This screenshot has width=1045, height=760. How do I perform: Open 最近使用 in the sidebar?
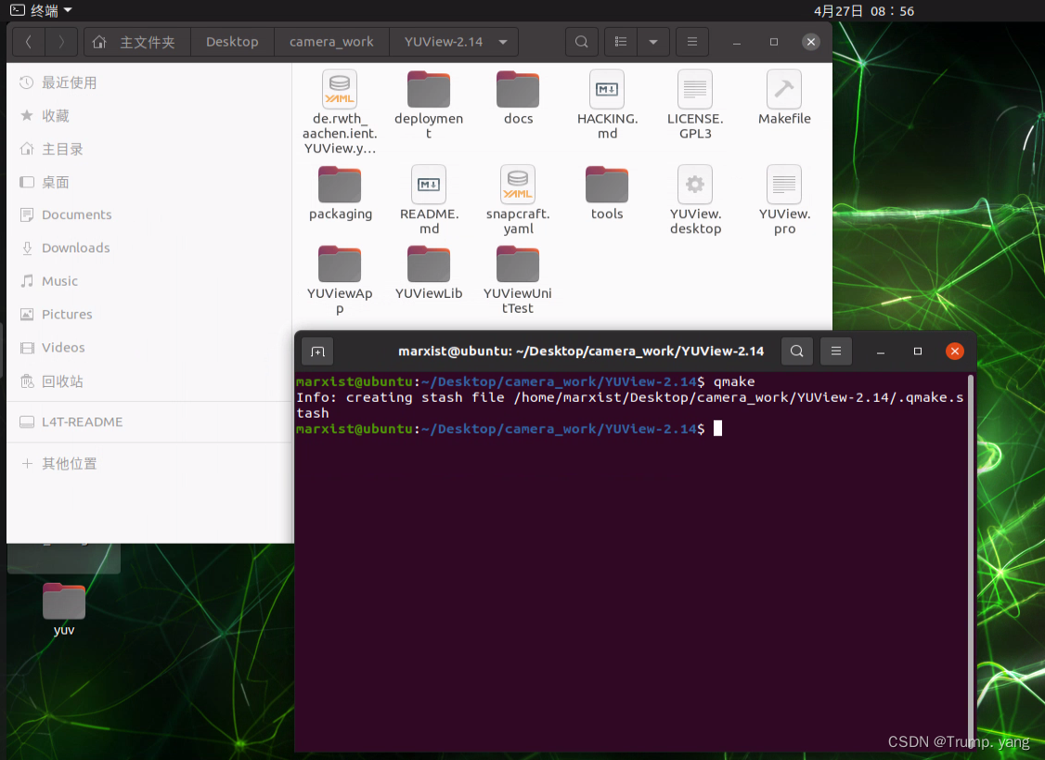tap(149, 83)
